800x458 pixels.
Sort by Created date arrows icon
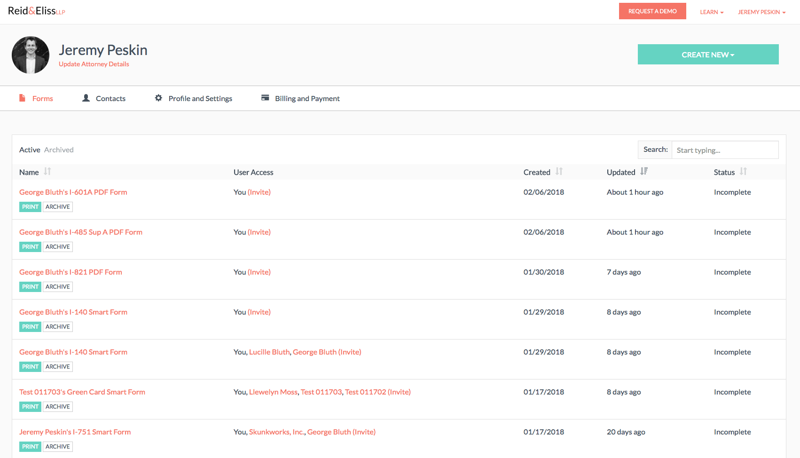pyautogui.click(x=559, y=172)
